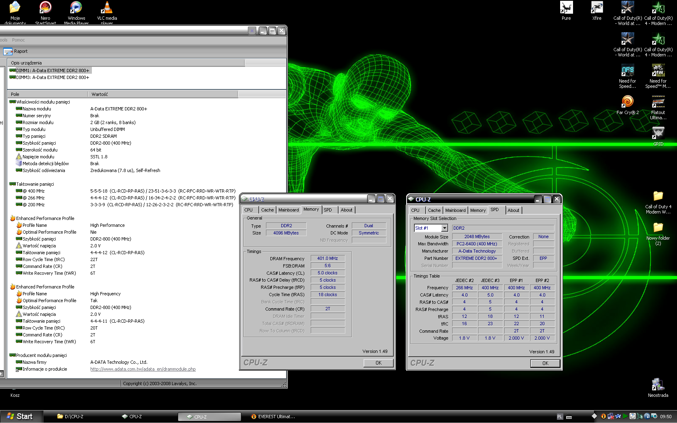Expand the Slot #1 memory slot dropdown
This screenshot has height=423, width=677.
[444, 228]
